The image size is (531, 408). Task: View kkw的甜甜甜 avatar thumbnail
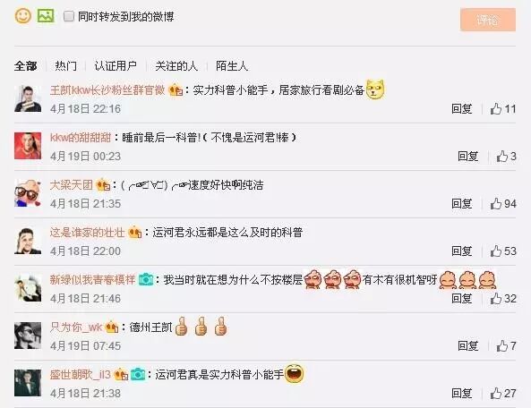click(x=28, y=146)
